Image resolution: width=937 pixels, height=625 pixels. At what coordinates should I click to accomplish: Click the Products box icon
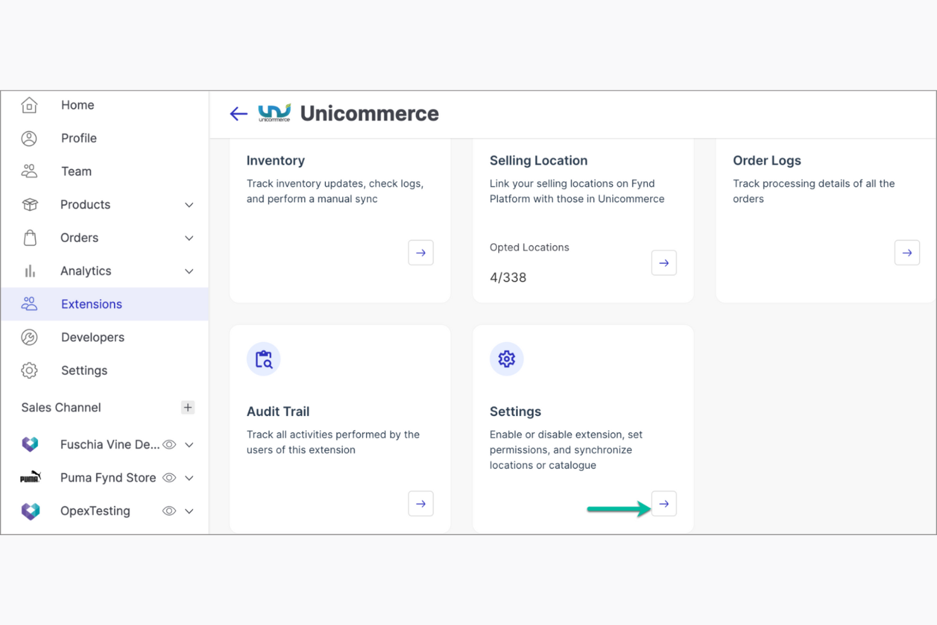coord(30,205)
